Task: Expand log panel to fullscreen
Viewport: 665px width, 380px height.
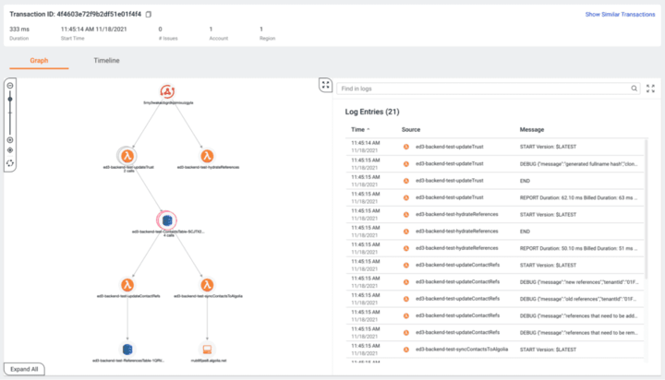Action: click(650, 89)
